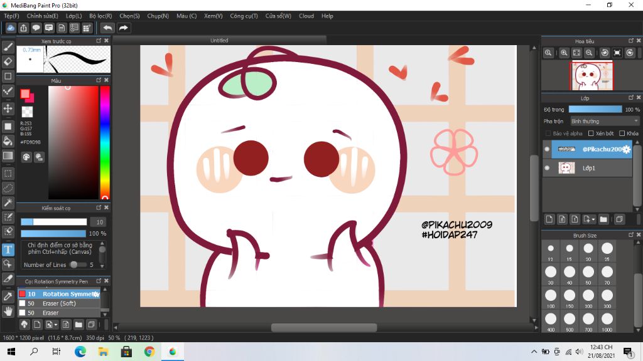Click the Undo arrow in toolbar

pos(107,28)
